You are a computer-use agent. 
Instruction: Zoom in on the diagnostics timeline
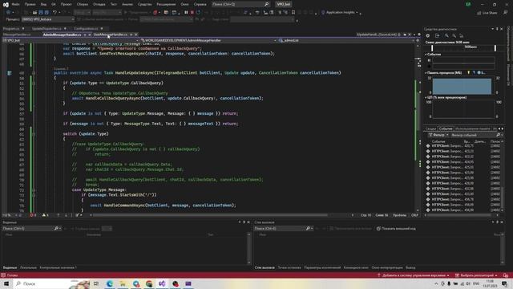click(446, 35)
